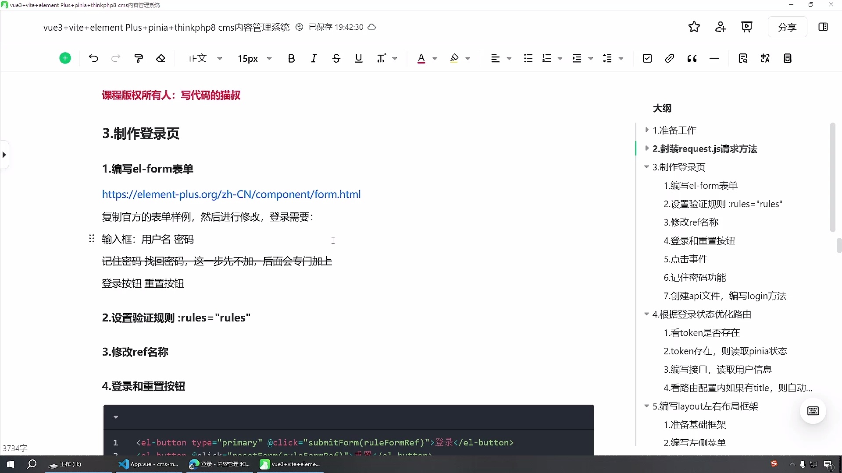This screenshot has height=473, width=842.
Task: Insert a horizontal divider line
Action: [714, 58]
